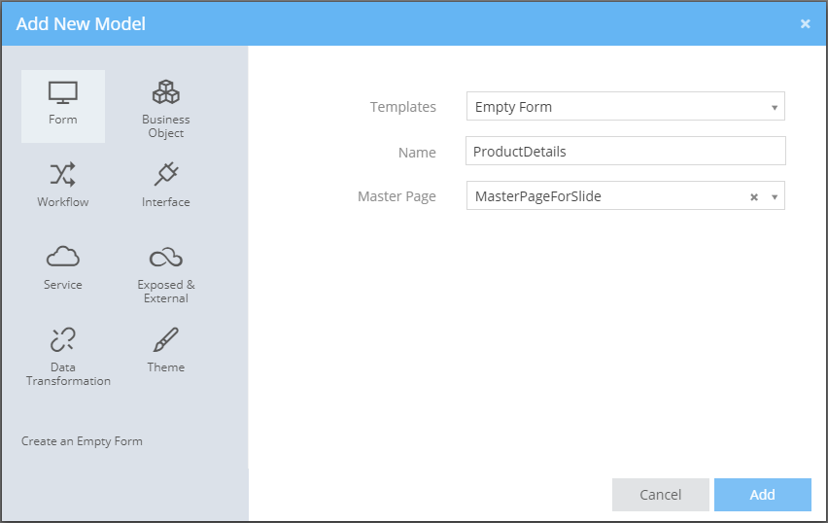The width and height of the screenshot is (828, 523).
Task: Click the Empty Form value in Templates
Action: [x=513, y=107]
